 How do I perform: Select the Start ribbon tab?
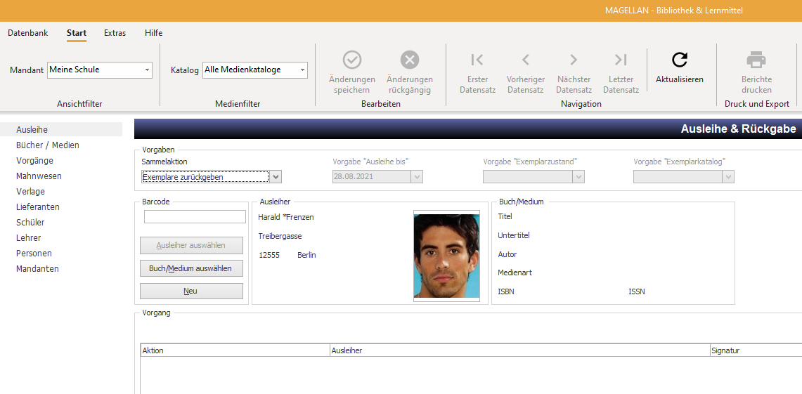76,33
